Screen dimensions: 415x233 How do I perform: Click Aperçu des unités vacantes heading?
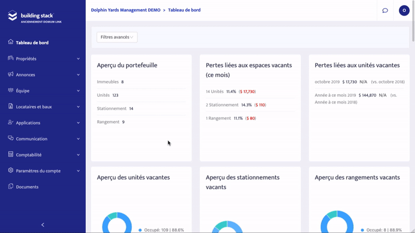point(133,177)
